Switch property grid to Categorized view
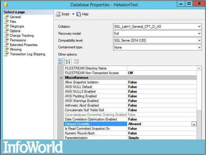 (61, 61)
